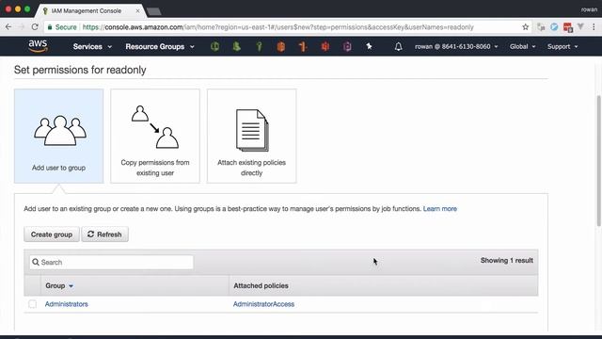602x339 pixels.
Task: Open the notifications bell icon
Action: click(399, 46)
